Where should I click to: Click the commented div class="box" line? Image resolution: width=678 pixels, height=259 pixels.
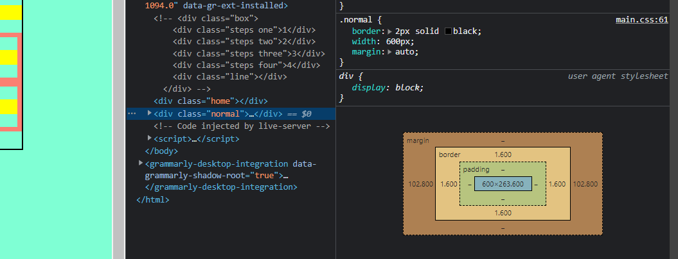point(206,19)
